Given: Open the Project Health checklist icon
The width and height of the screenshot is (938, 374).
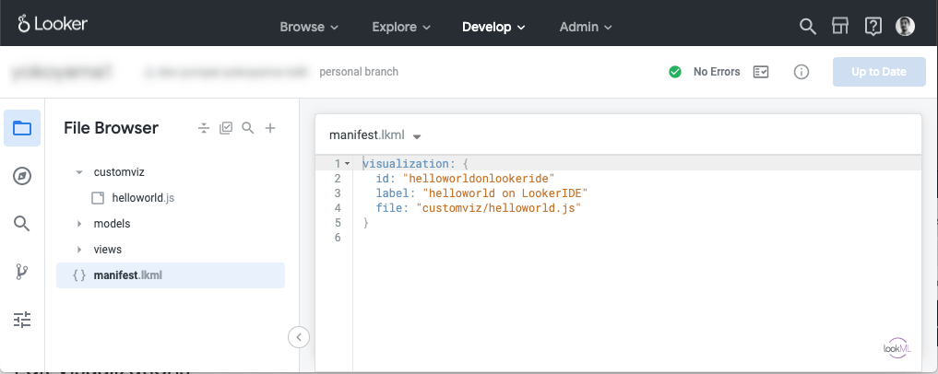Looking at the screenshot, I should click(761, 72).
